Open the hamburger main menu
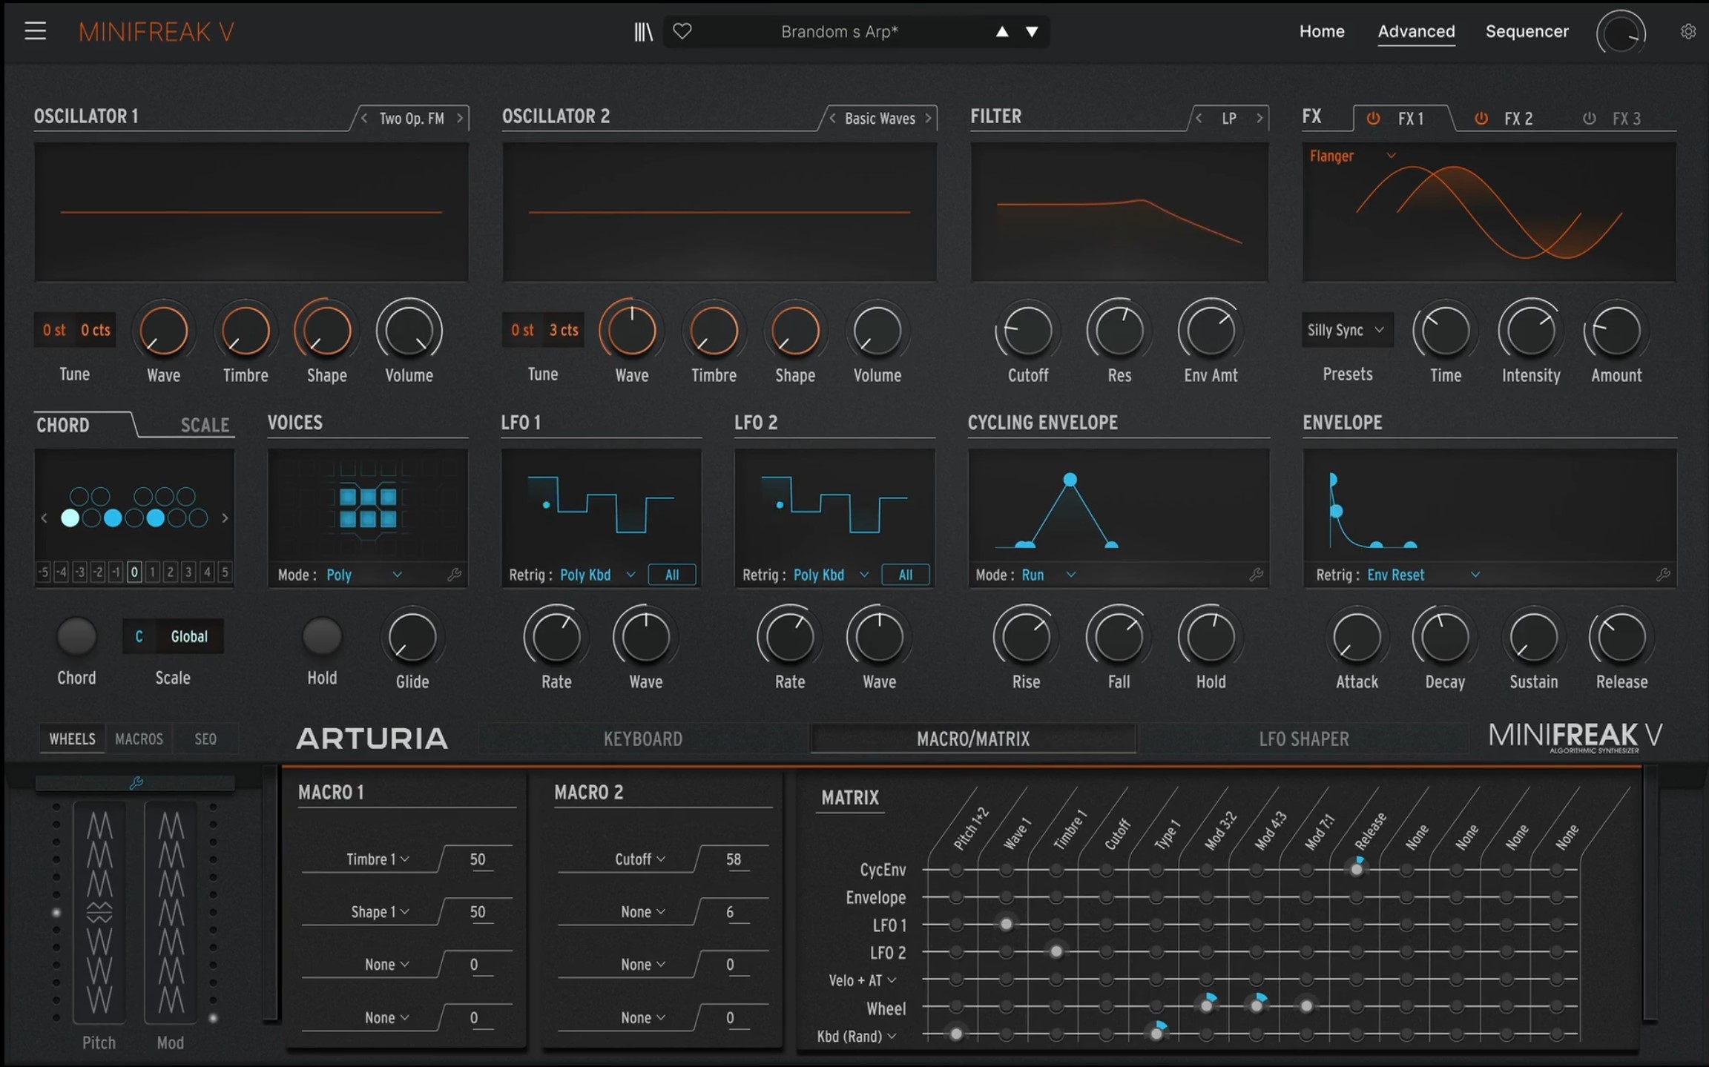This screenshot has height=1067, width=1709. tap(35, 31)
